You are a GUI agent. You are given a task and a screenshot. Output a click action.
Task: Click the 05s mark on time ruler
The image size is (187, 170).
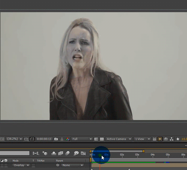click(168, 155)
